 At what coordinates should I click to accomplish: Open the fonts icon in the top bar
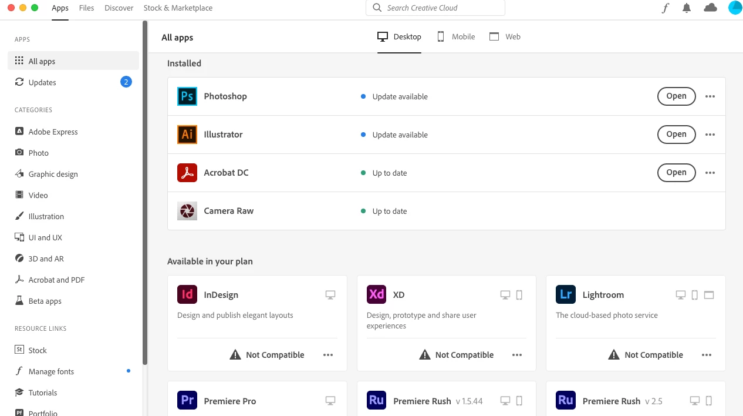pyautogui.click(x=665, y=8)
